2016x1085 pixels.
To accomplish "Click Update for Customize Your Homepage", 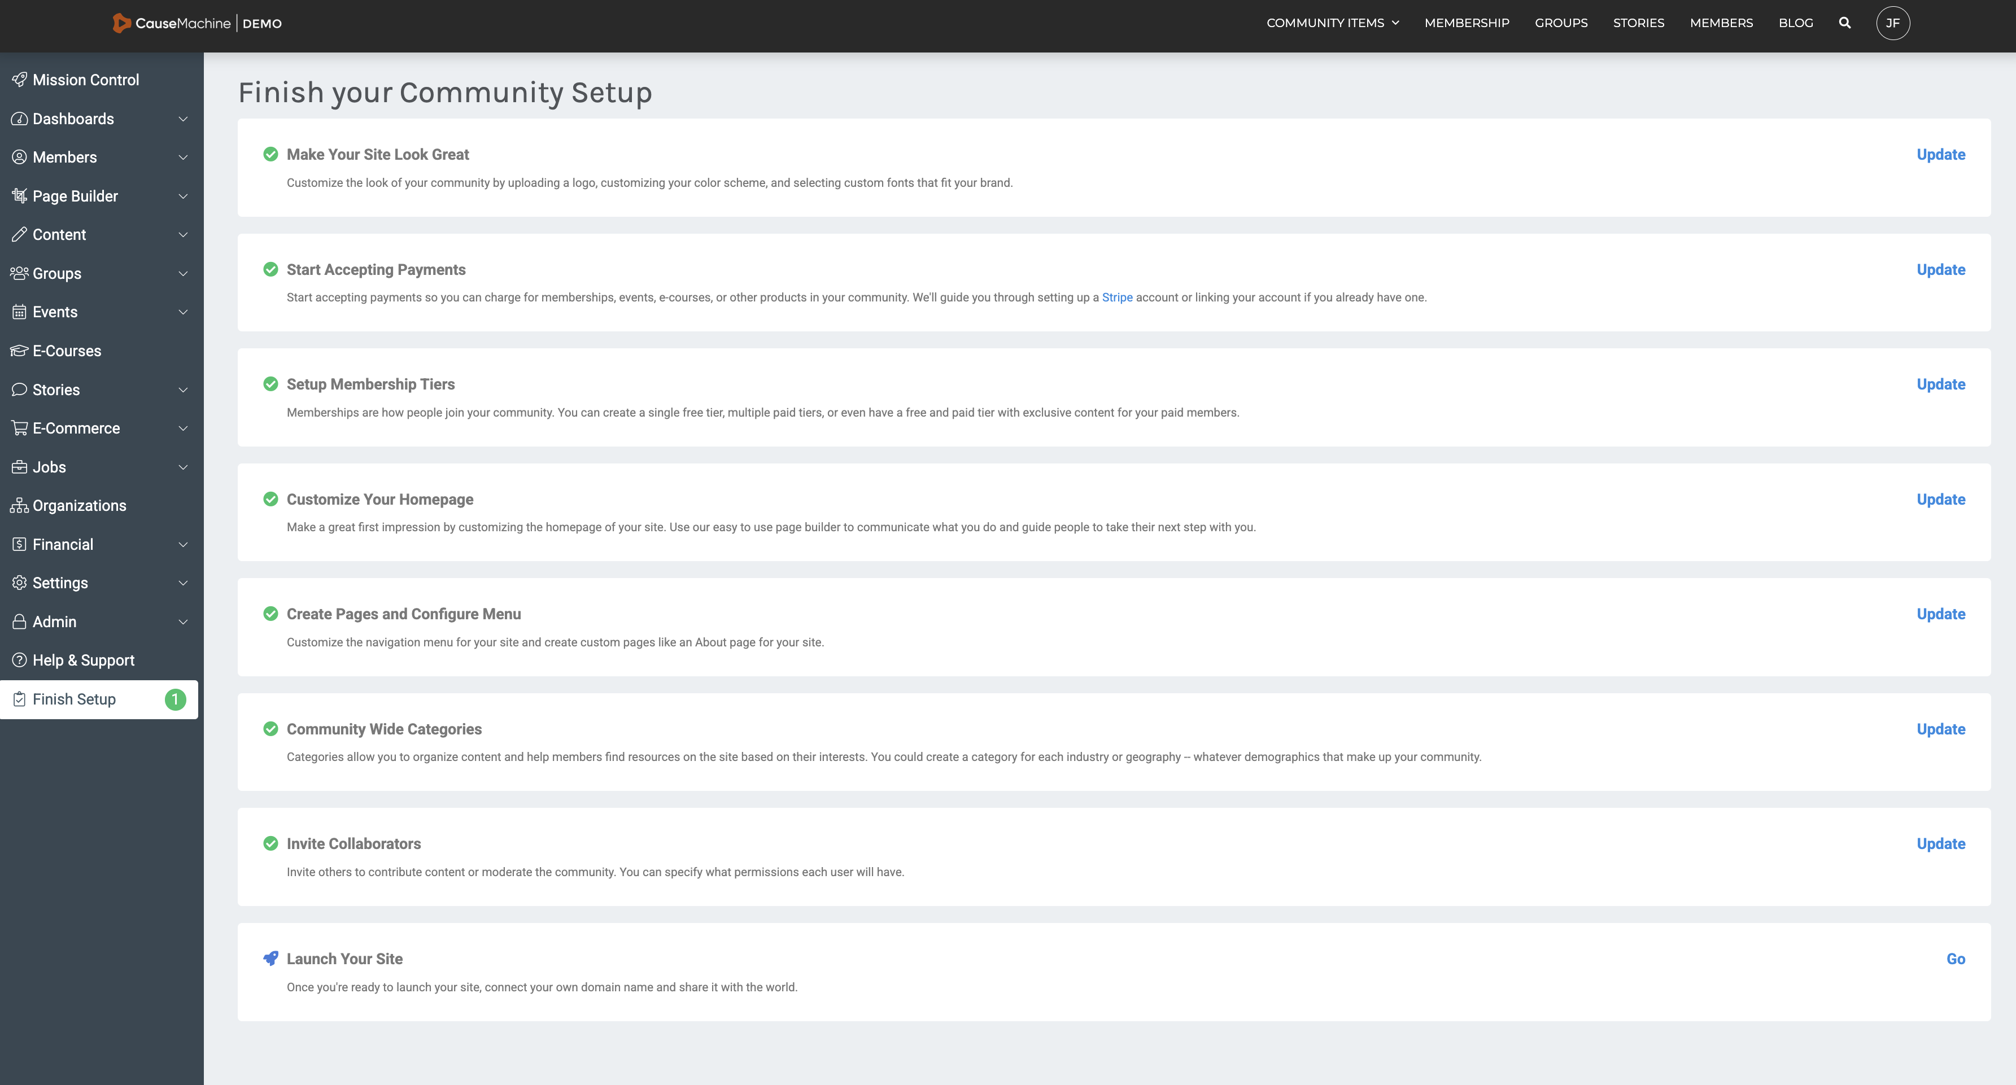I will click(1940, 499).
